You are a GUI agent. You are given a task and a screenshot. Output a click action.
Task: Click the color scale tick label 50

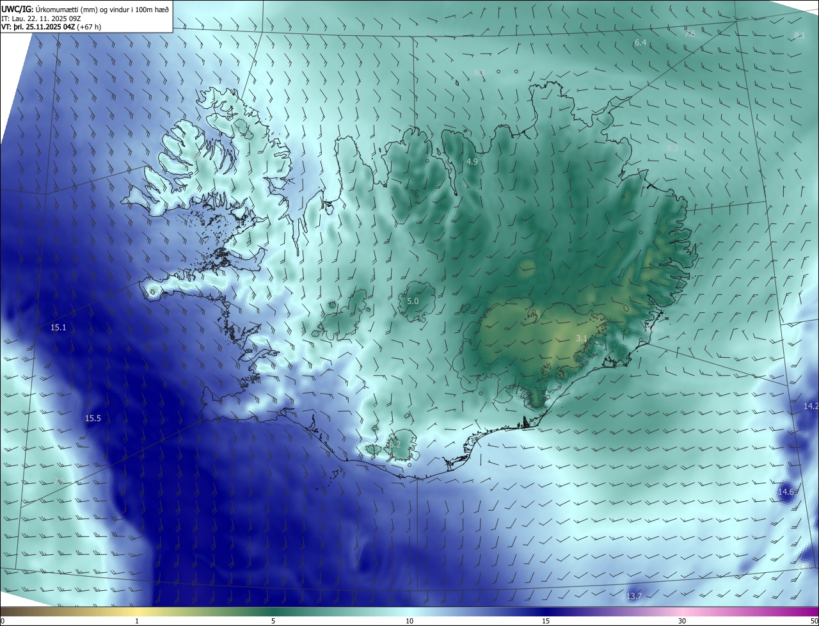[x=814, y=622]
